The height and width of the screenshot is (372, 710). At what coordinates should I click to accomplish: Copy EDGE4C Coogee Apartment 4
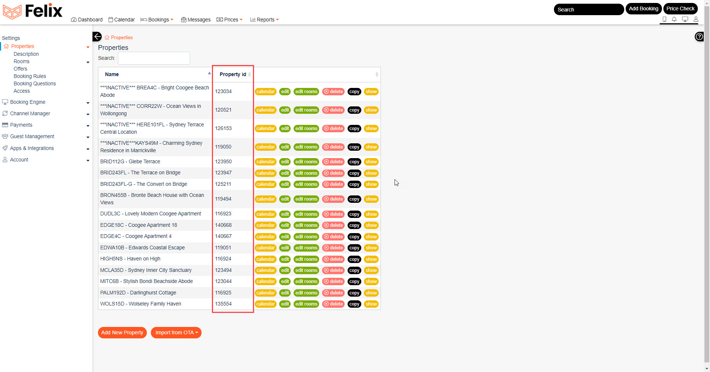tap(354, 237)
